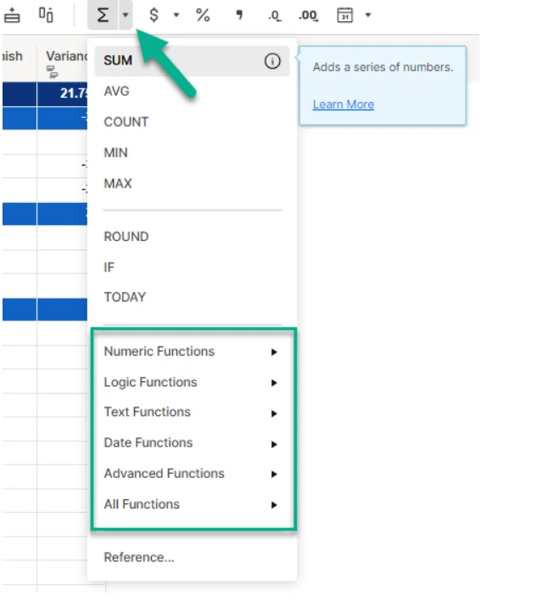Expand All Functions submenu

192,504
